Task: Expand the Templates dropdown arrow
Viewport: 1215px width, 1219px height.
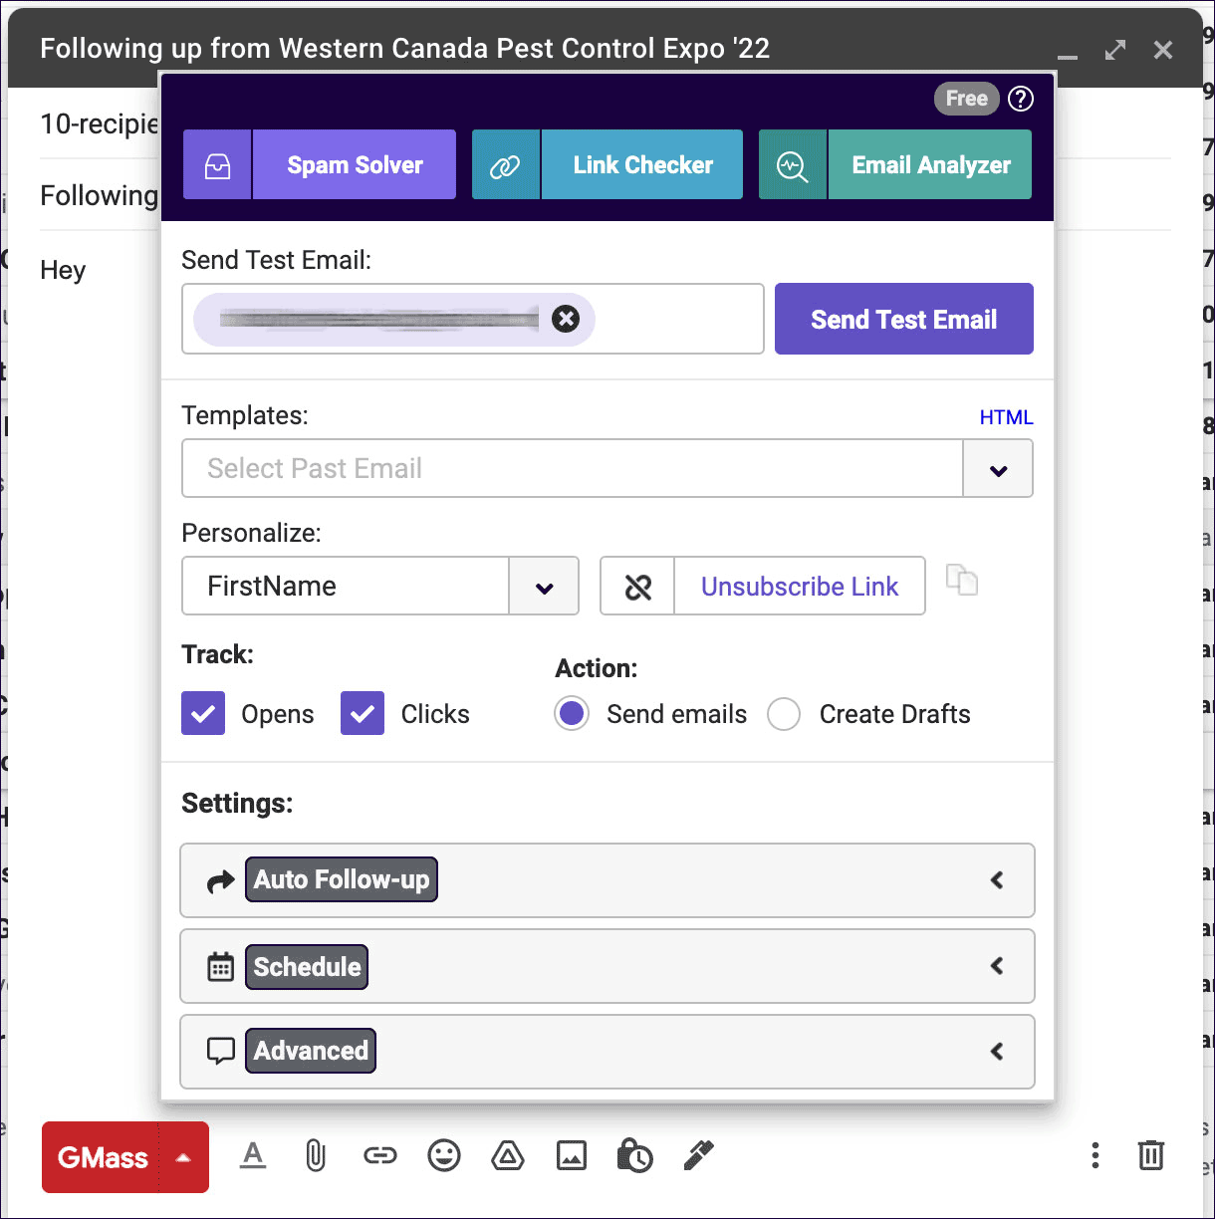Action: click(x=998, y=469)
